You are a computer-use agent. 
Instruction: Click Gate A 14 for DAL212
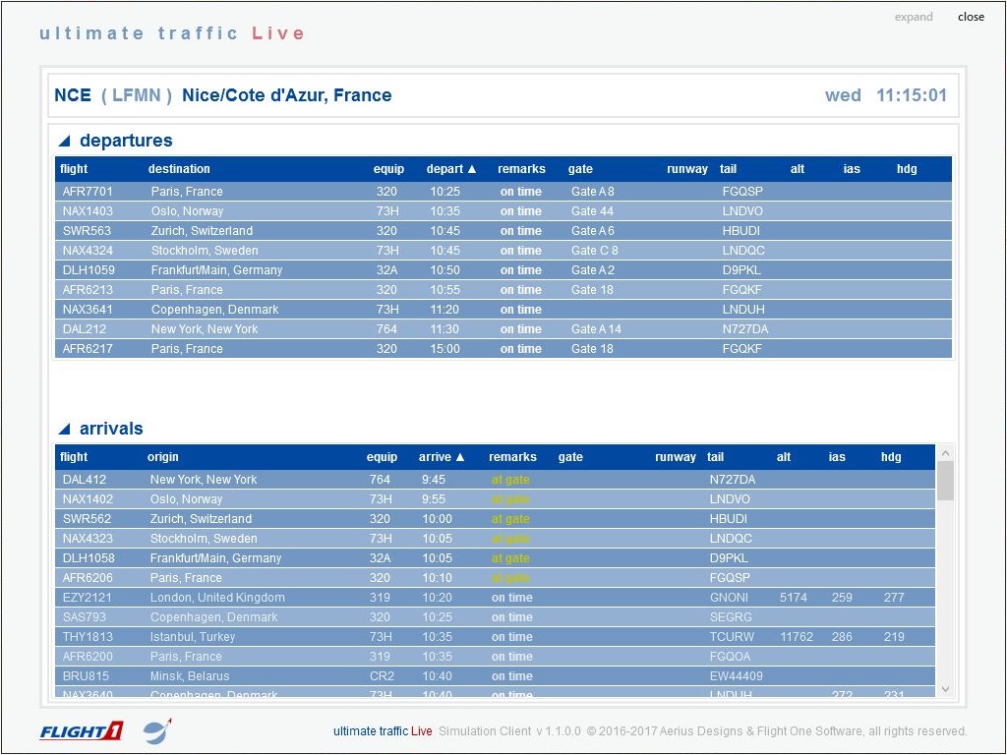597,329
